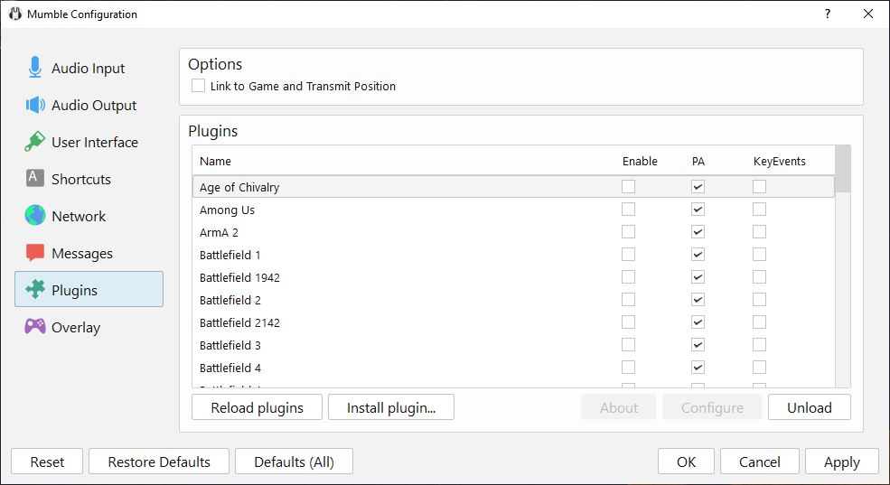Click the User Interface paintbrush icon
The height and width of the screenshot is (485, 890).
[34, 142]
